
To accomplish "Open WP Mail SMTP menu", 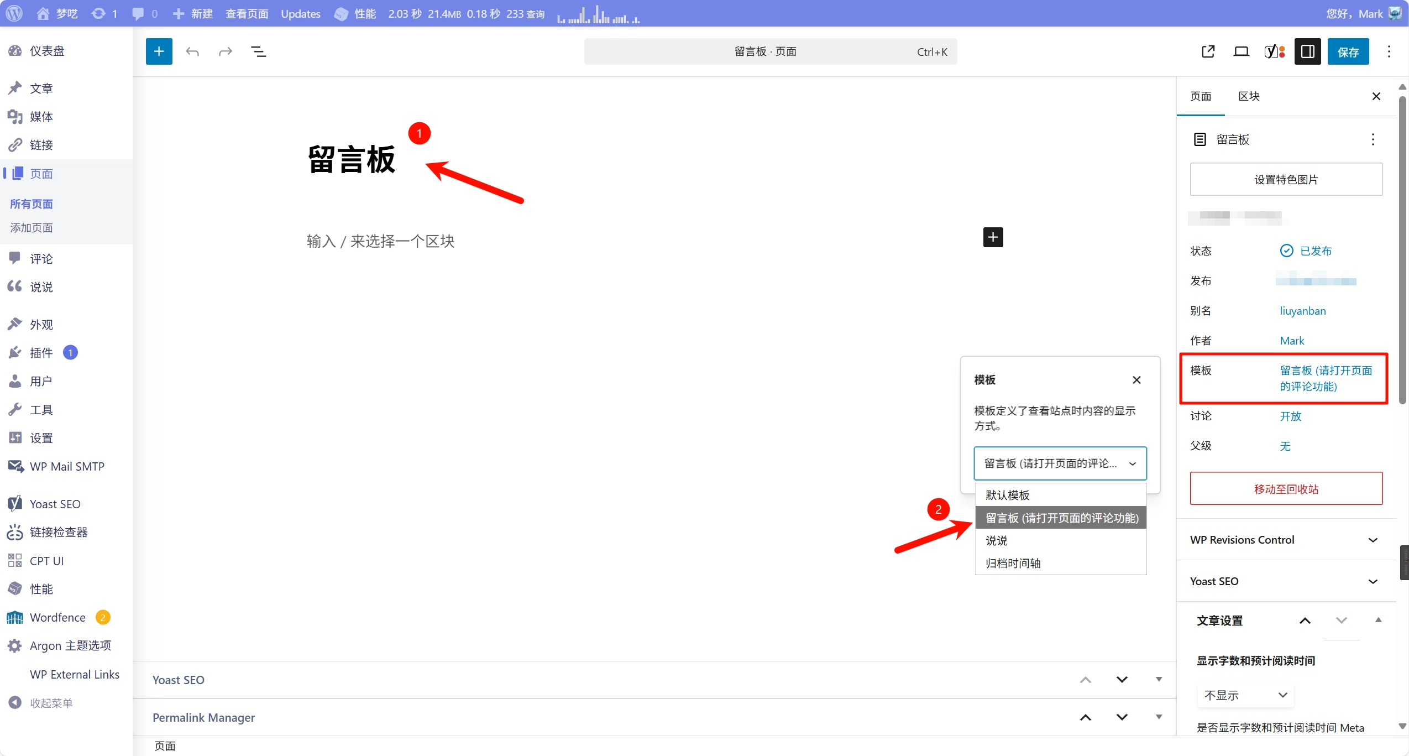I will [66, 466].
